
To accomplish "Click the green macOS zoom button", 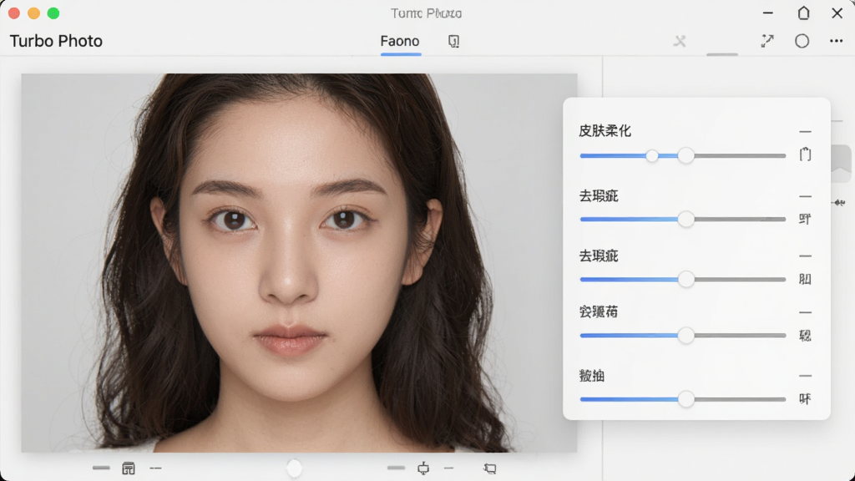I will [x=53, y=13].
